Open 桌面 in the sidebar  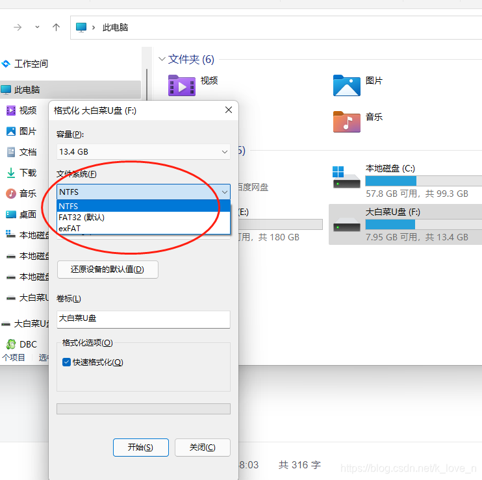tap(21, 214)
